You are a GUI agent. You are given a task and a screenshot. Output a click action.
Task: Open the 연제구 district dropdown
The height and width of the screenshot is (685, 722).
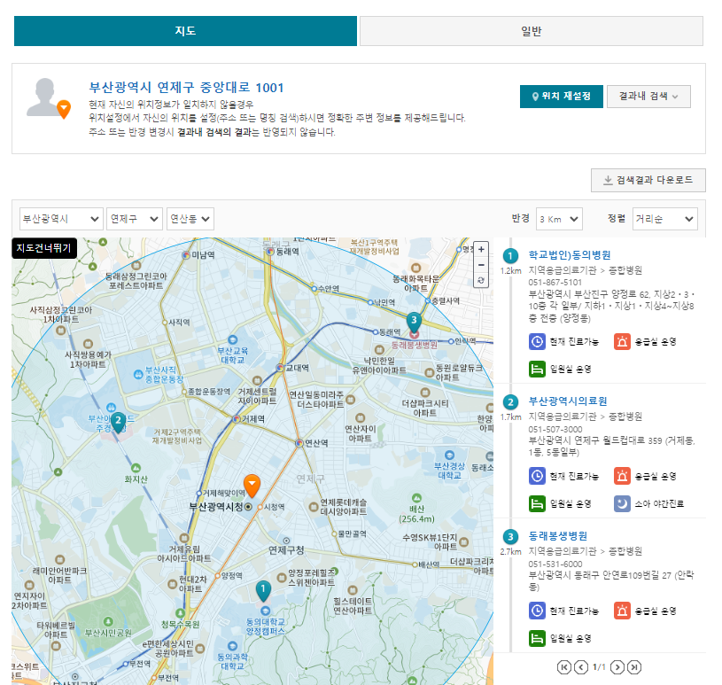(x=135, y=219)
